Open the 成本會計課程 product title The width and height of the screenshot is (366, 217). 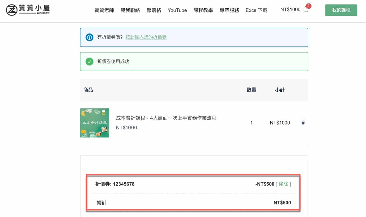click(x=166, y=118)
